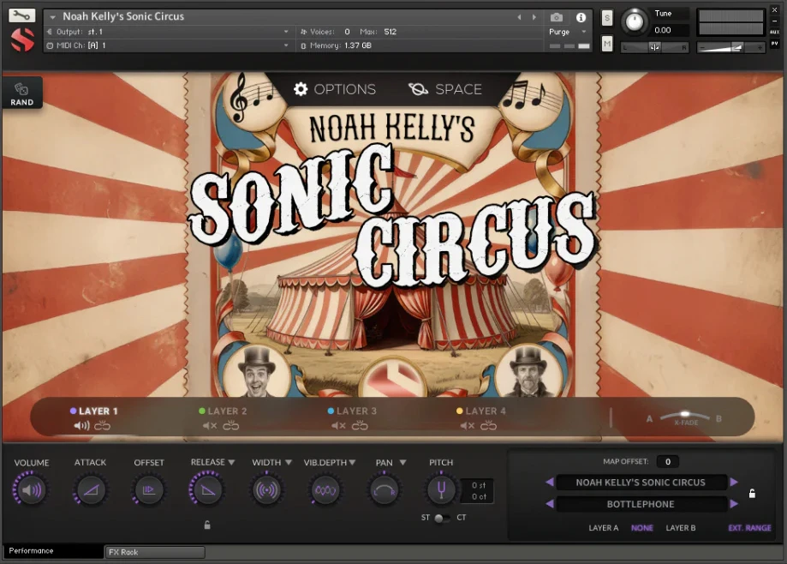
Task: Open the VIB.DEPTH parameter dropdown arrow
Action: click(x=352, y=462)
